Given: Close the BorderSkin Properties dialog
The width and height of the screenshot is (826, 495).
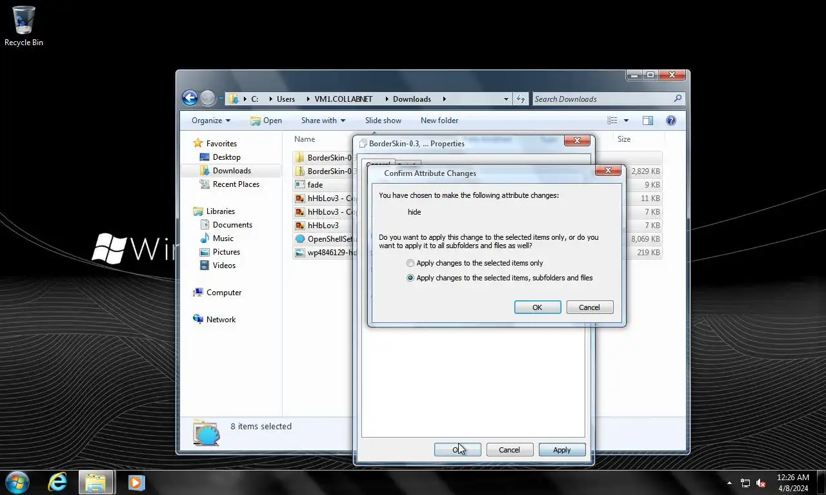Looking at the screenshot, I should tap(577, 141).
